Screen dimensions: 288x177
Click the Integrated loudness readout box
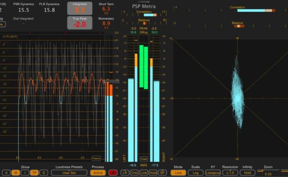[79, 8]
